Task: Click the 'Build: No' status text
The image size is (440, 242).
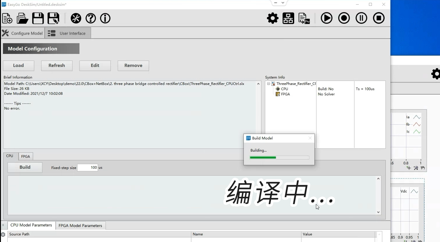Action: (326, 89)
